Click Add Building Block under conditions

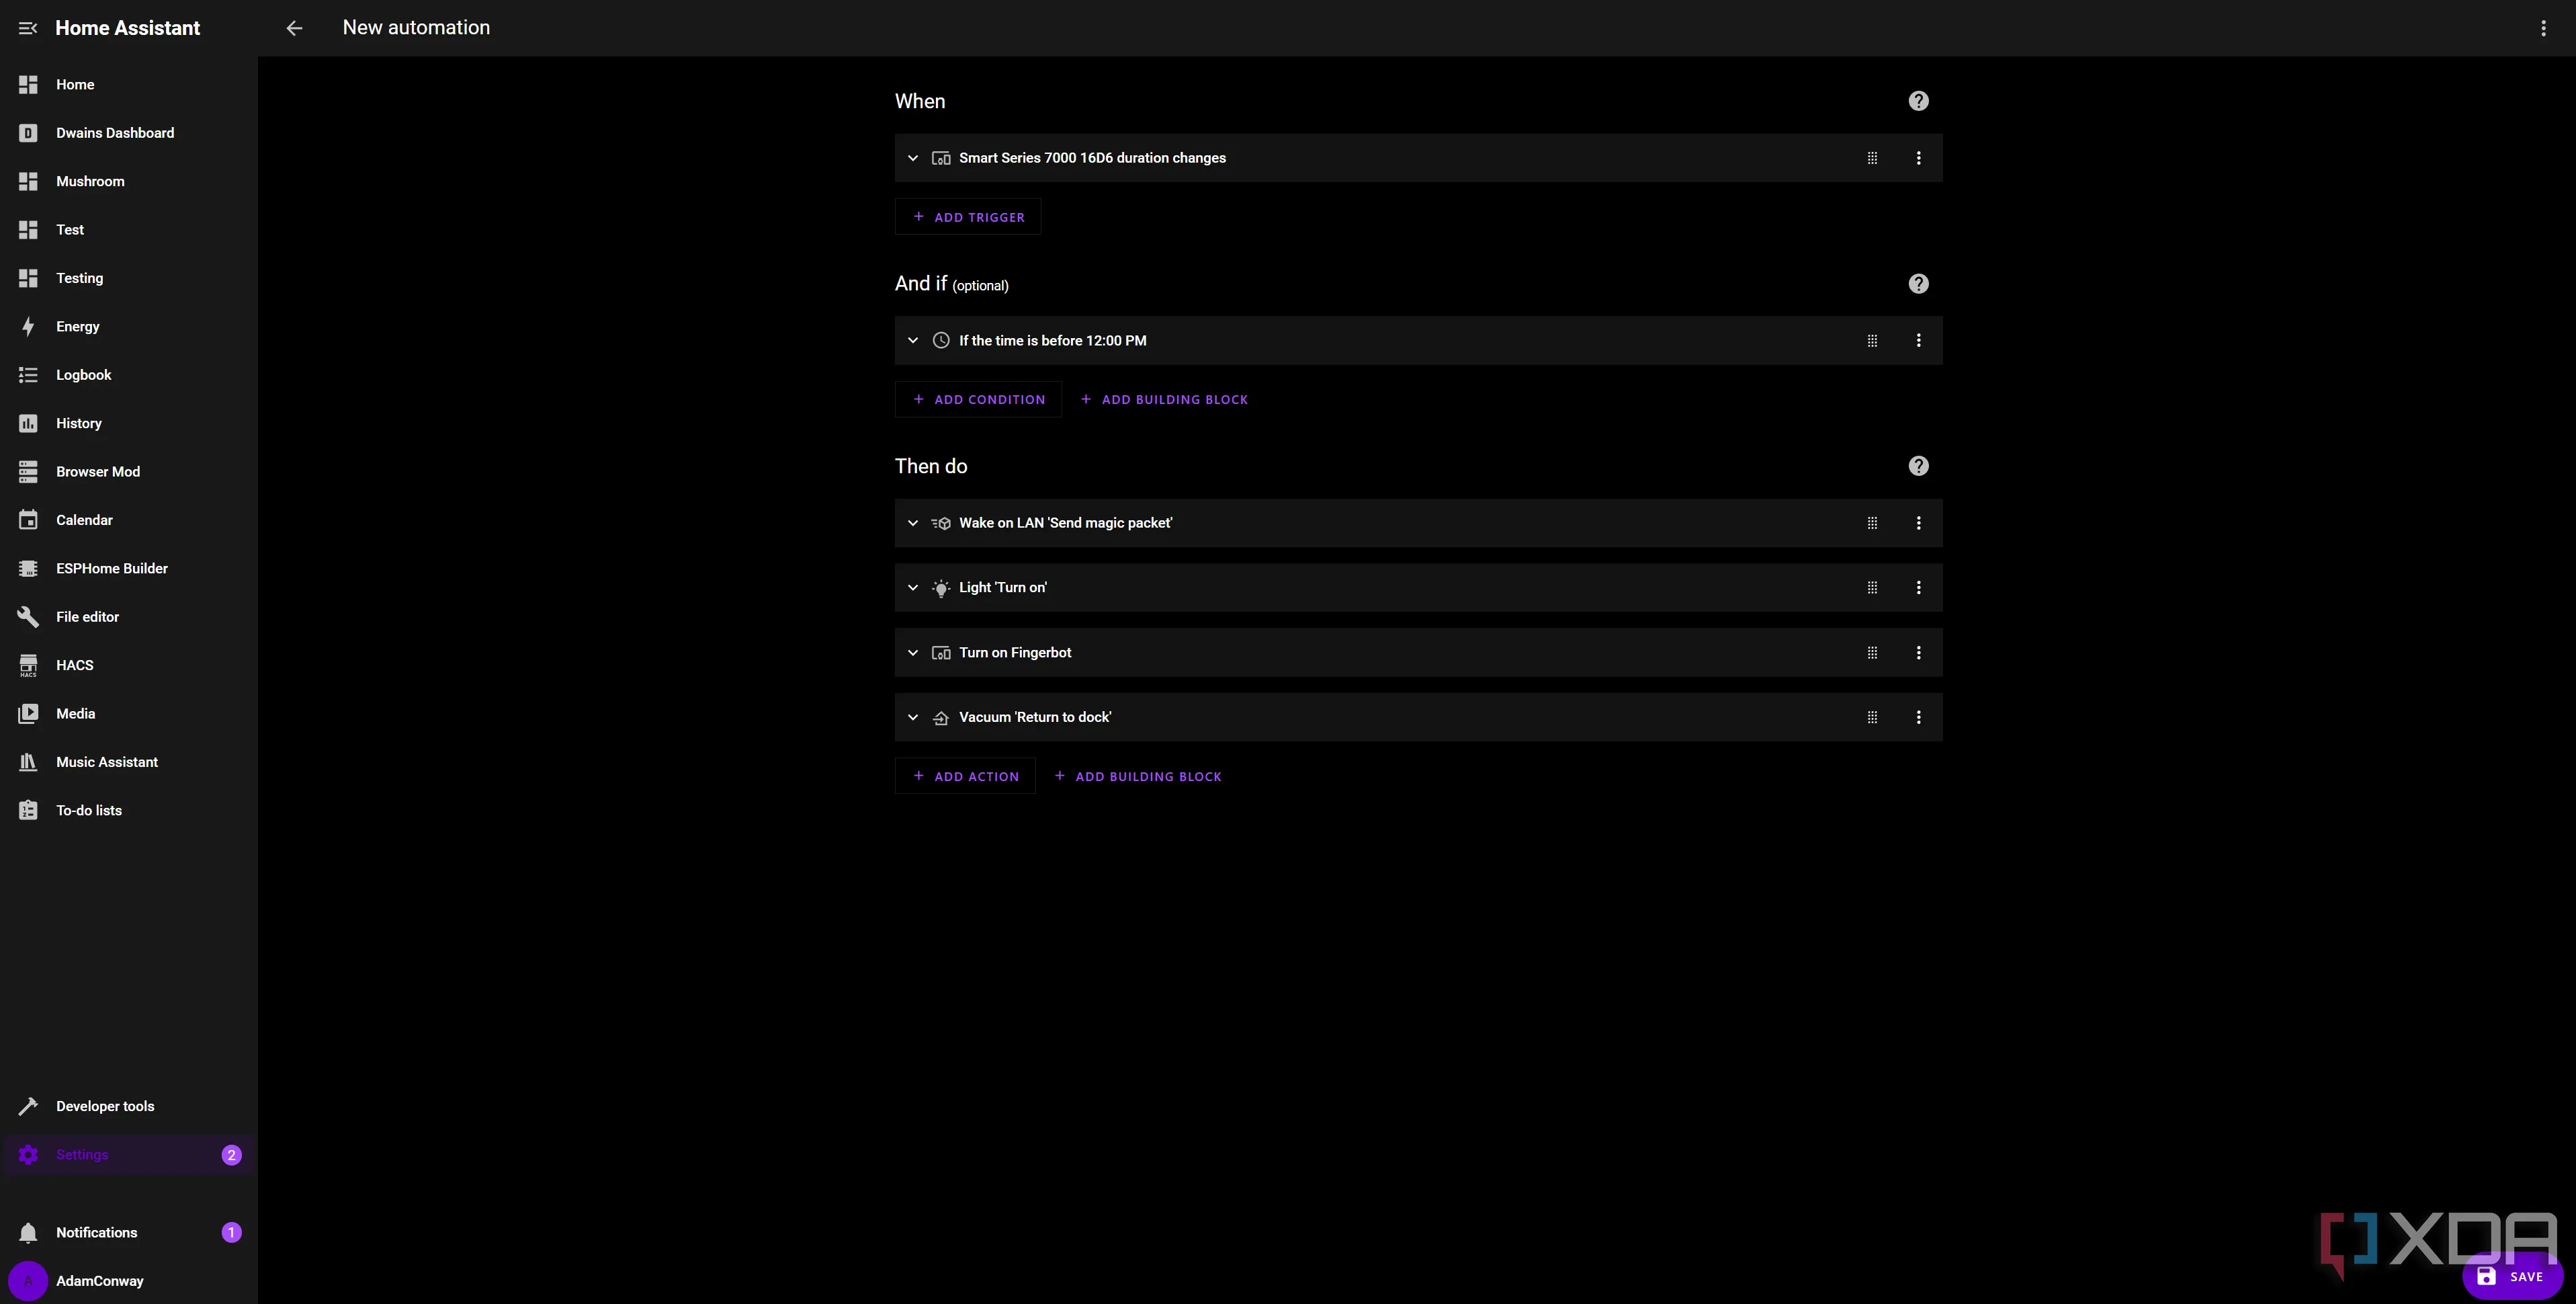click(1164, 399)
